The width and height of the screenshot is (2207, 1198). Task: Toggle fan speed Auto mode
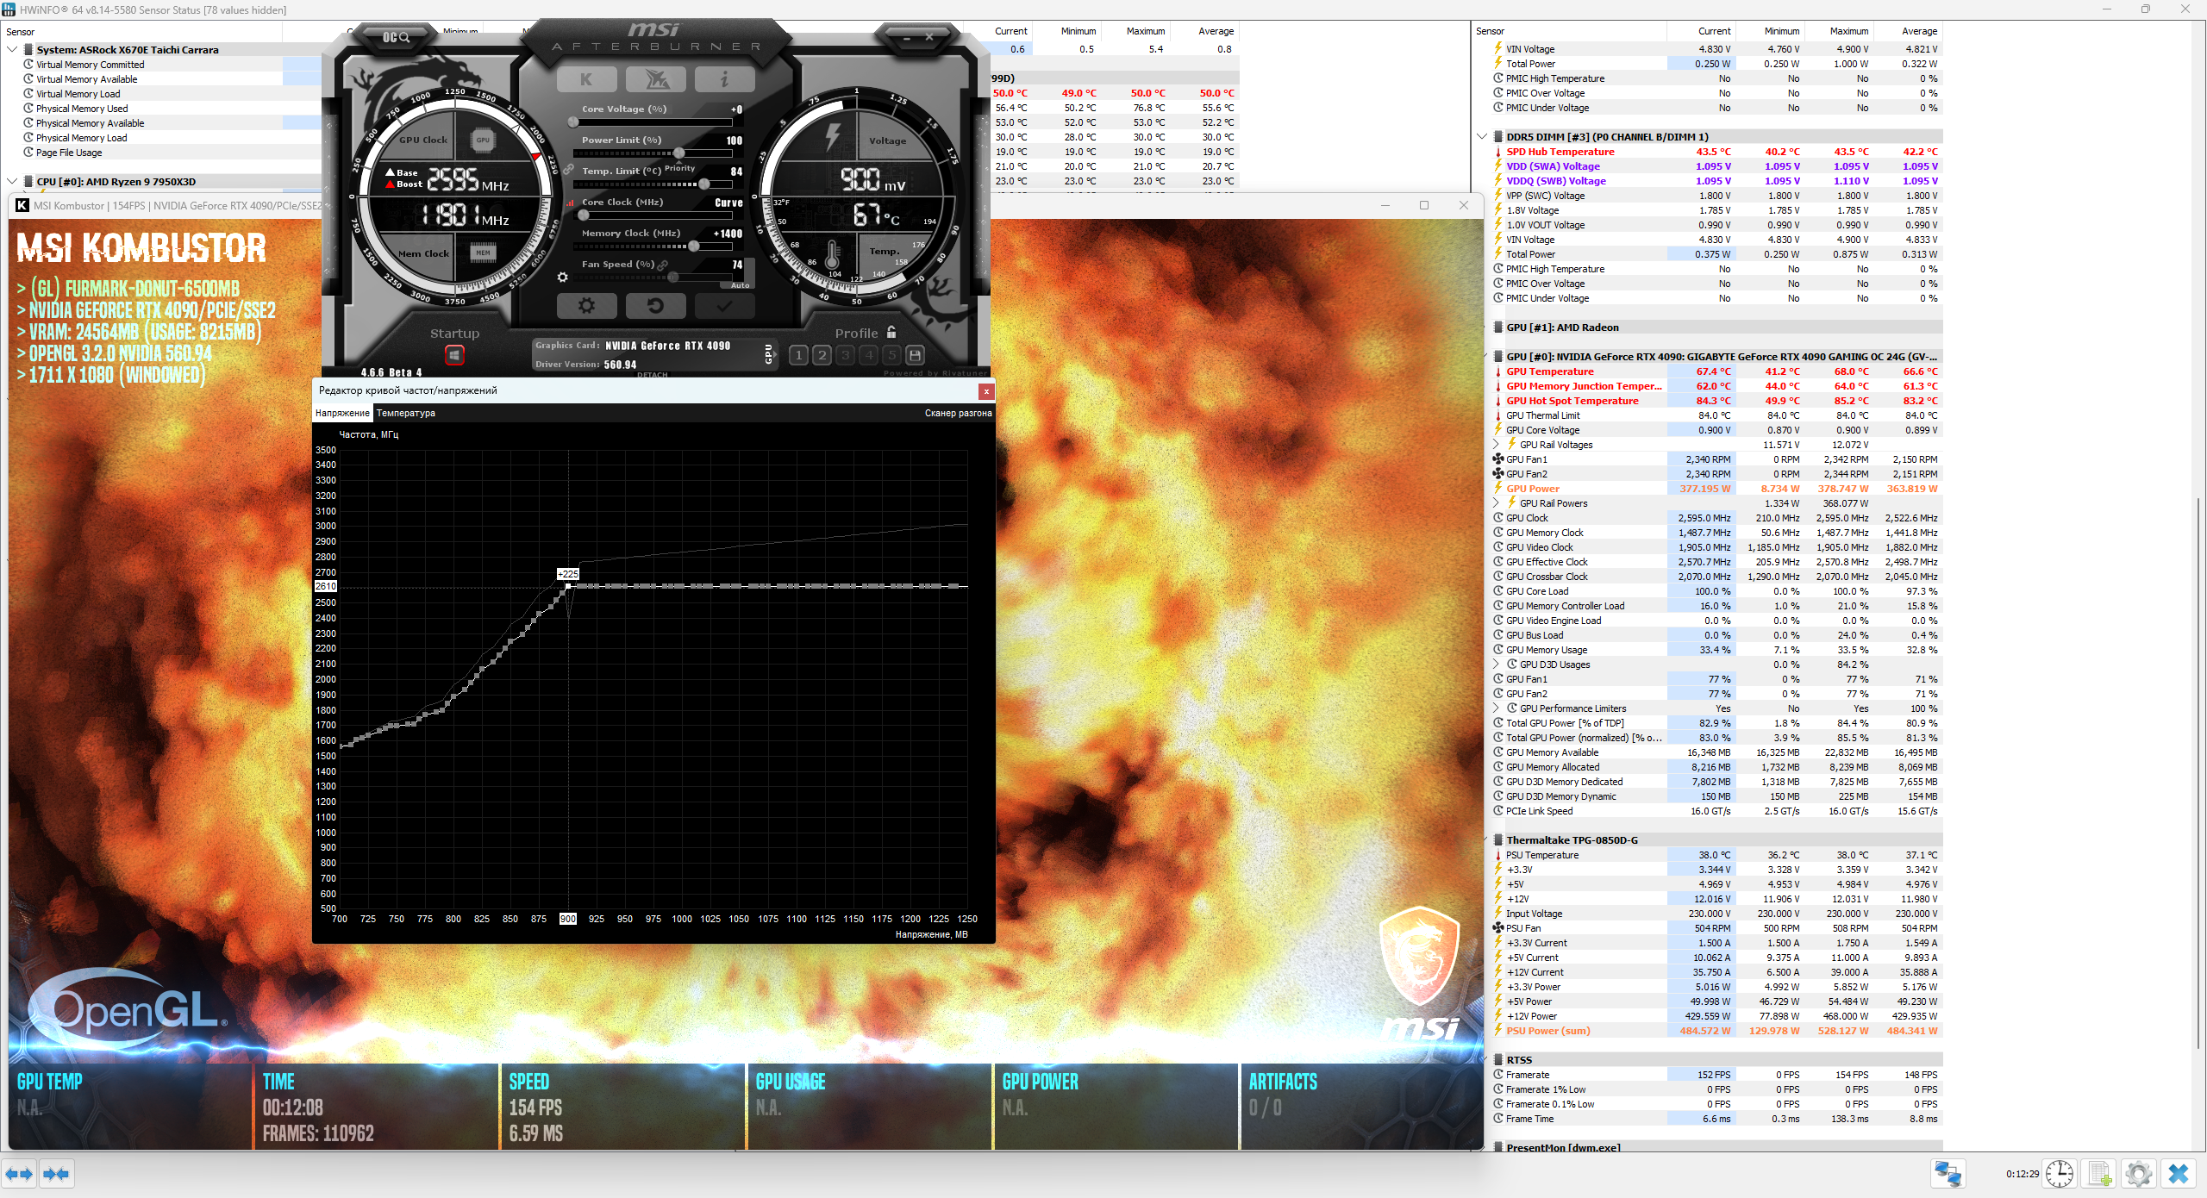click(740, 285)
